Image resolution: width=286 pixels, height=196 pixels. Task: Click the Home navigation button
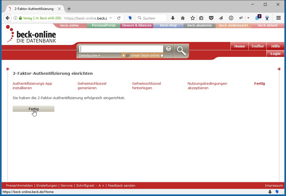pyautogui.click(x=240, y=46)
